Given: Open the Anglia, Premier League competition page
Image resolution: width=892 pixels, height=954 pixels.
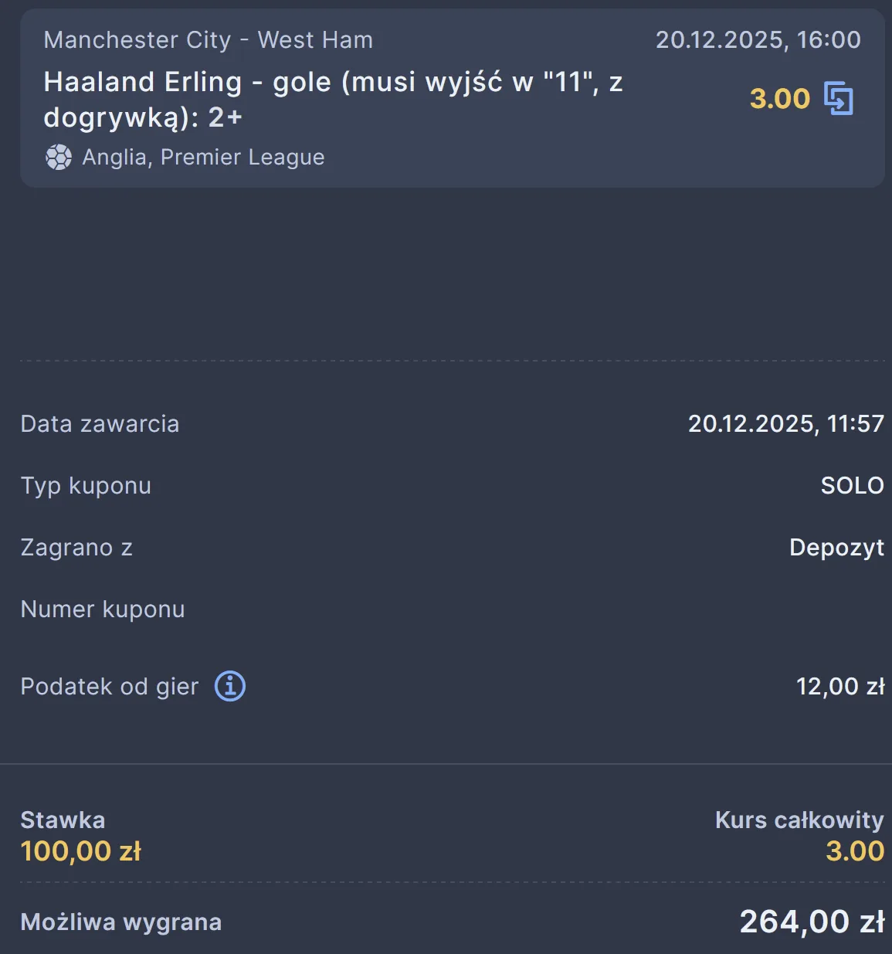Looking at the screenshot, I should pyautogui.click(x=203, y=157).
